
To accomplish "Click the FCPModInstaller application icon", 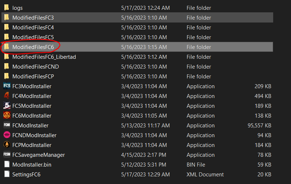I will click(7, 145).
